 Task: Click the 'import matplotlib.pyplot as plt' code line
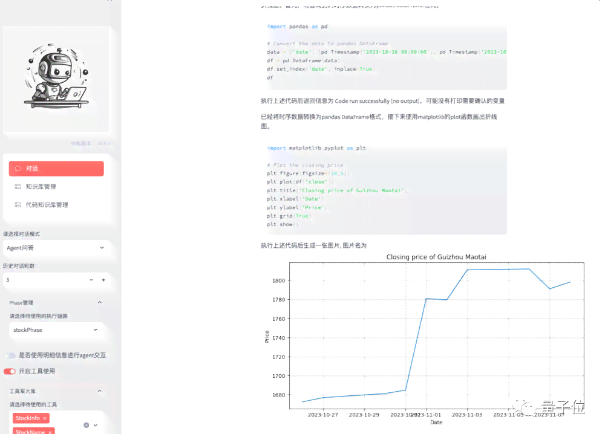(x=316, y=148)
